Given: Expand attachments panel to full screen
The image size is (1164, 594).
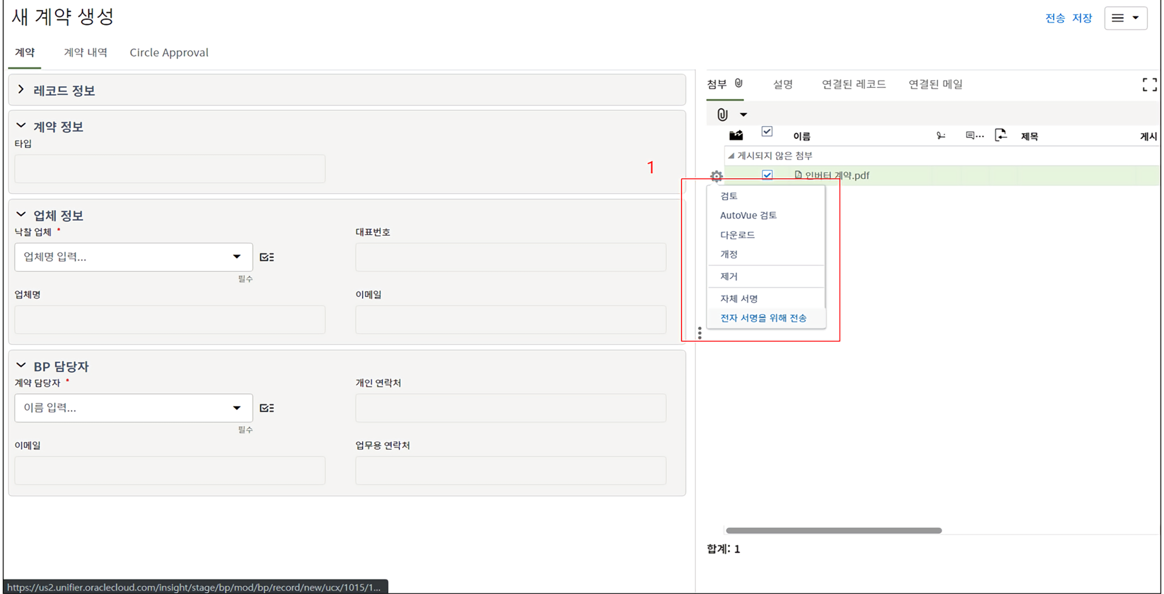Looking at the screenshot, I should coord(1149,85).
